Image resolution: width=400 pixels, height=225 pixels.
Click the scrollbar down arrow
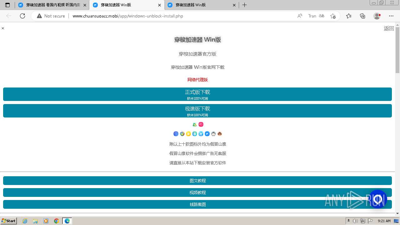tap(397, 213)
